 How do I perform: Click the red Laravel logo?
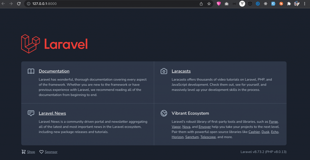54,44
